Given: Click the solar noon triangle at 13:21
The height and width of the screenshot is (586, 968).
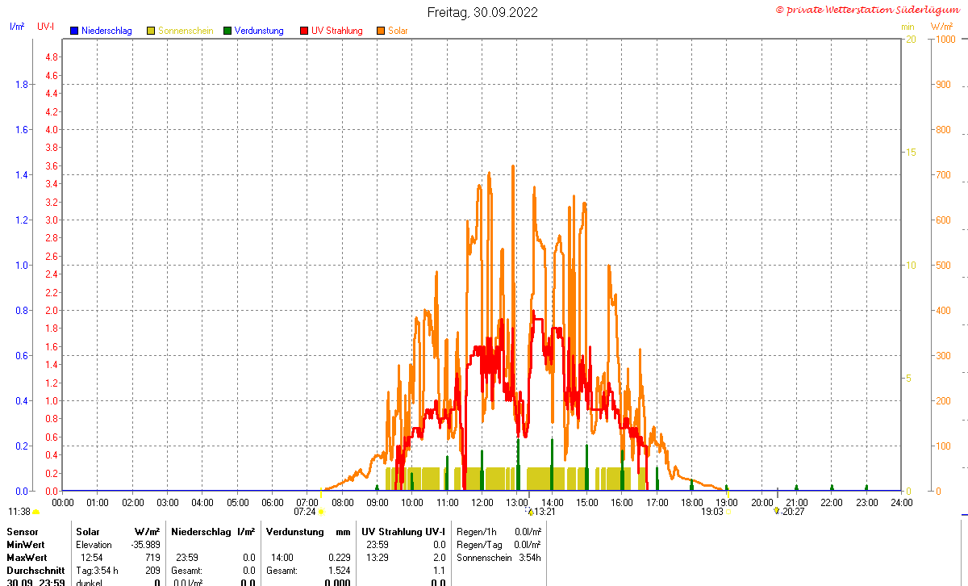Looking at the screenshot, I should [531, 511].
